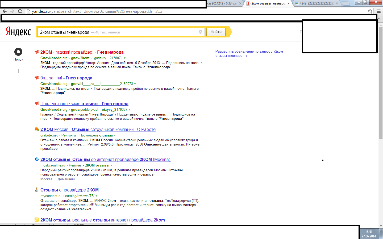The height and width of the screenshot is (239, 383).
Task: Click the browser Back arrow
Action: 5,11
